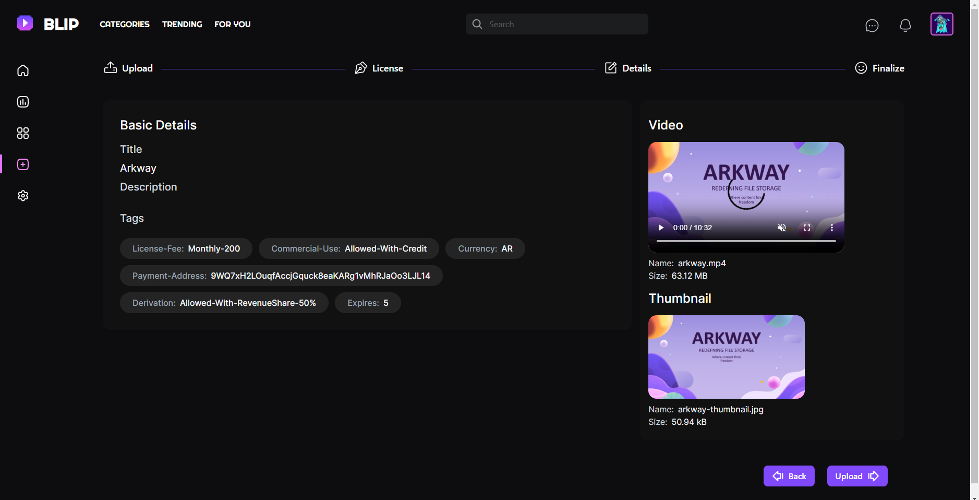Image resolution: width=979 pixels, height=500 pixels.
Task: Open the Home page from sidebar
Action: 23,70
